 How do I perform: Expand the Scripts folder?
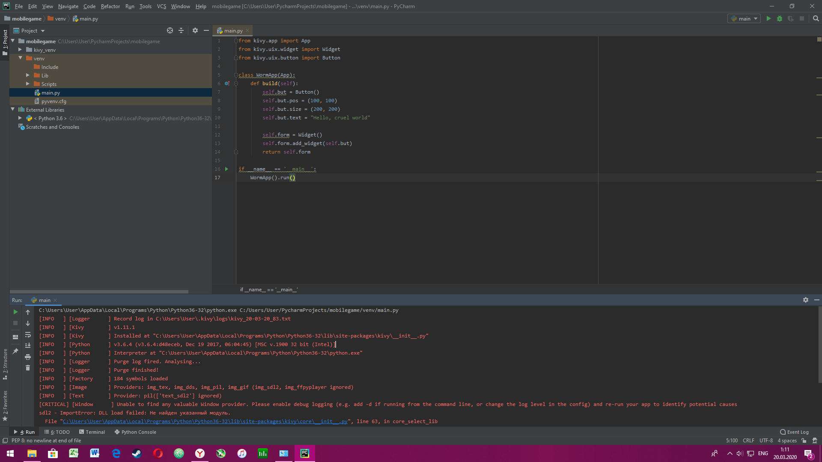[28, 84]
